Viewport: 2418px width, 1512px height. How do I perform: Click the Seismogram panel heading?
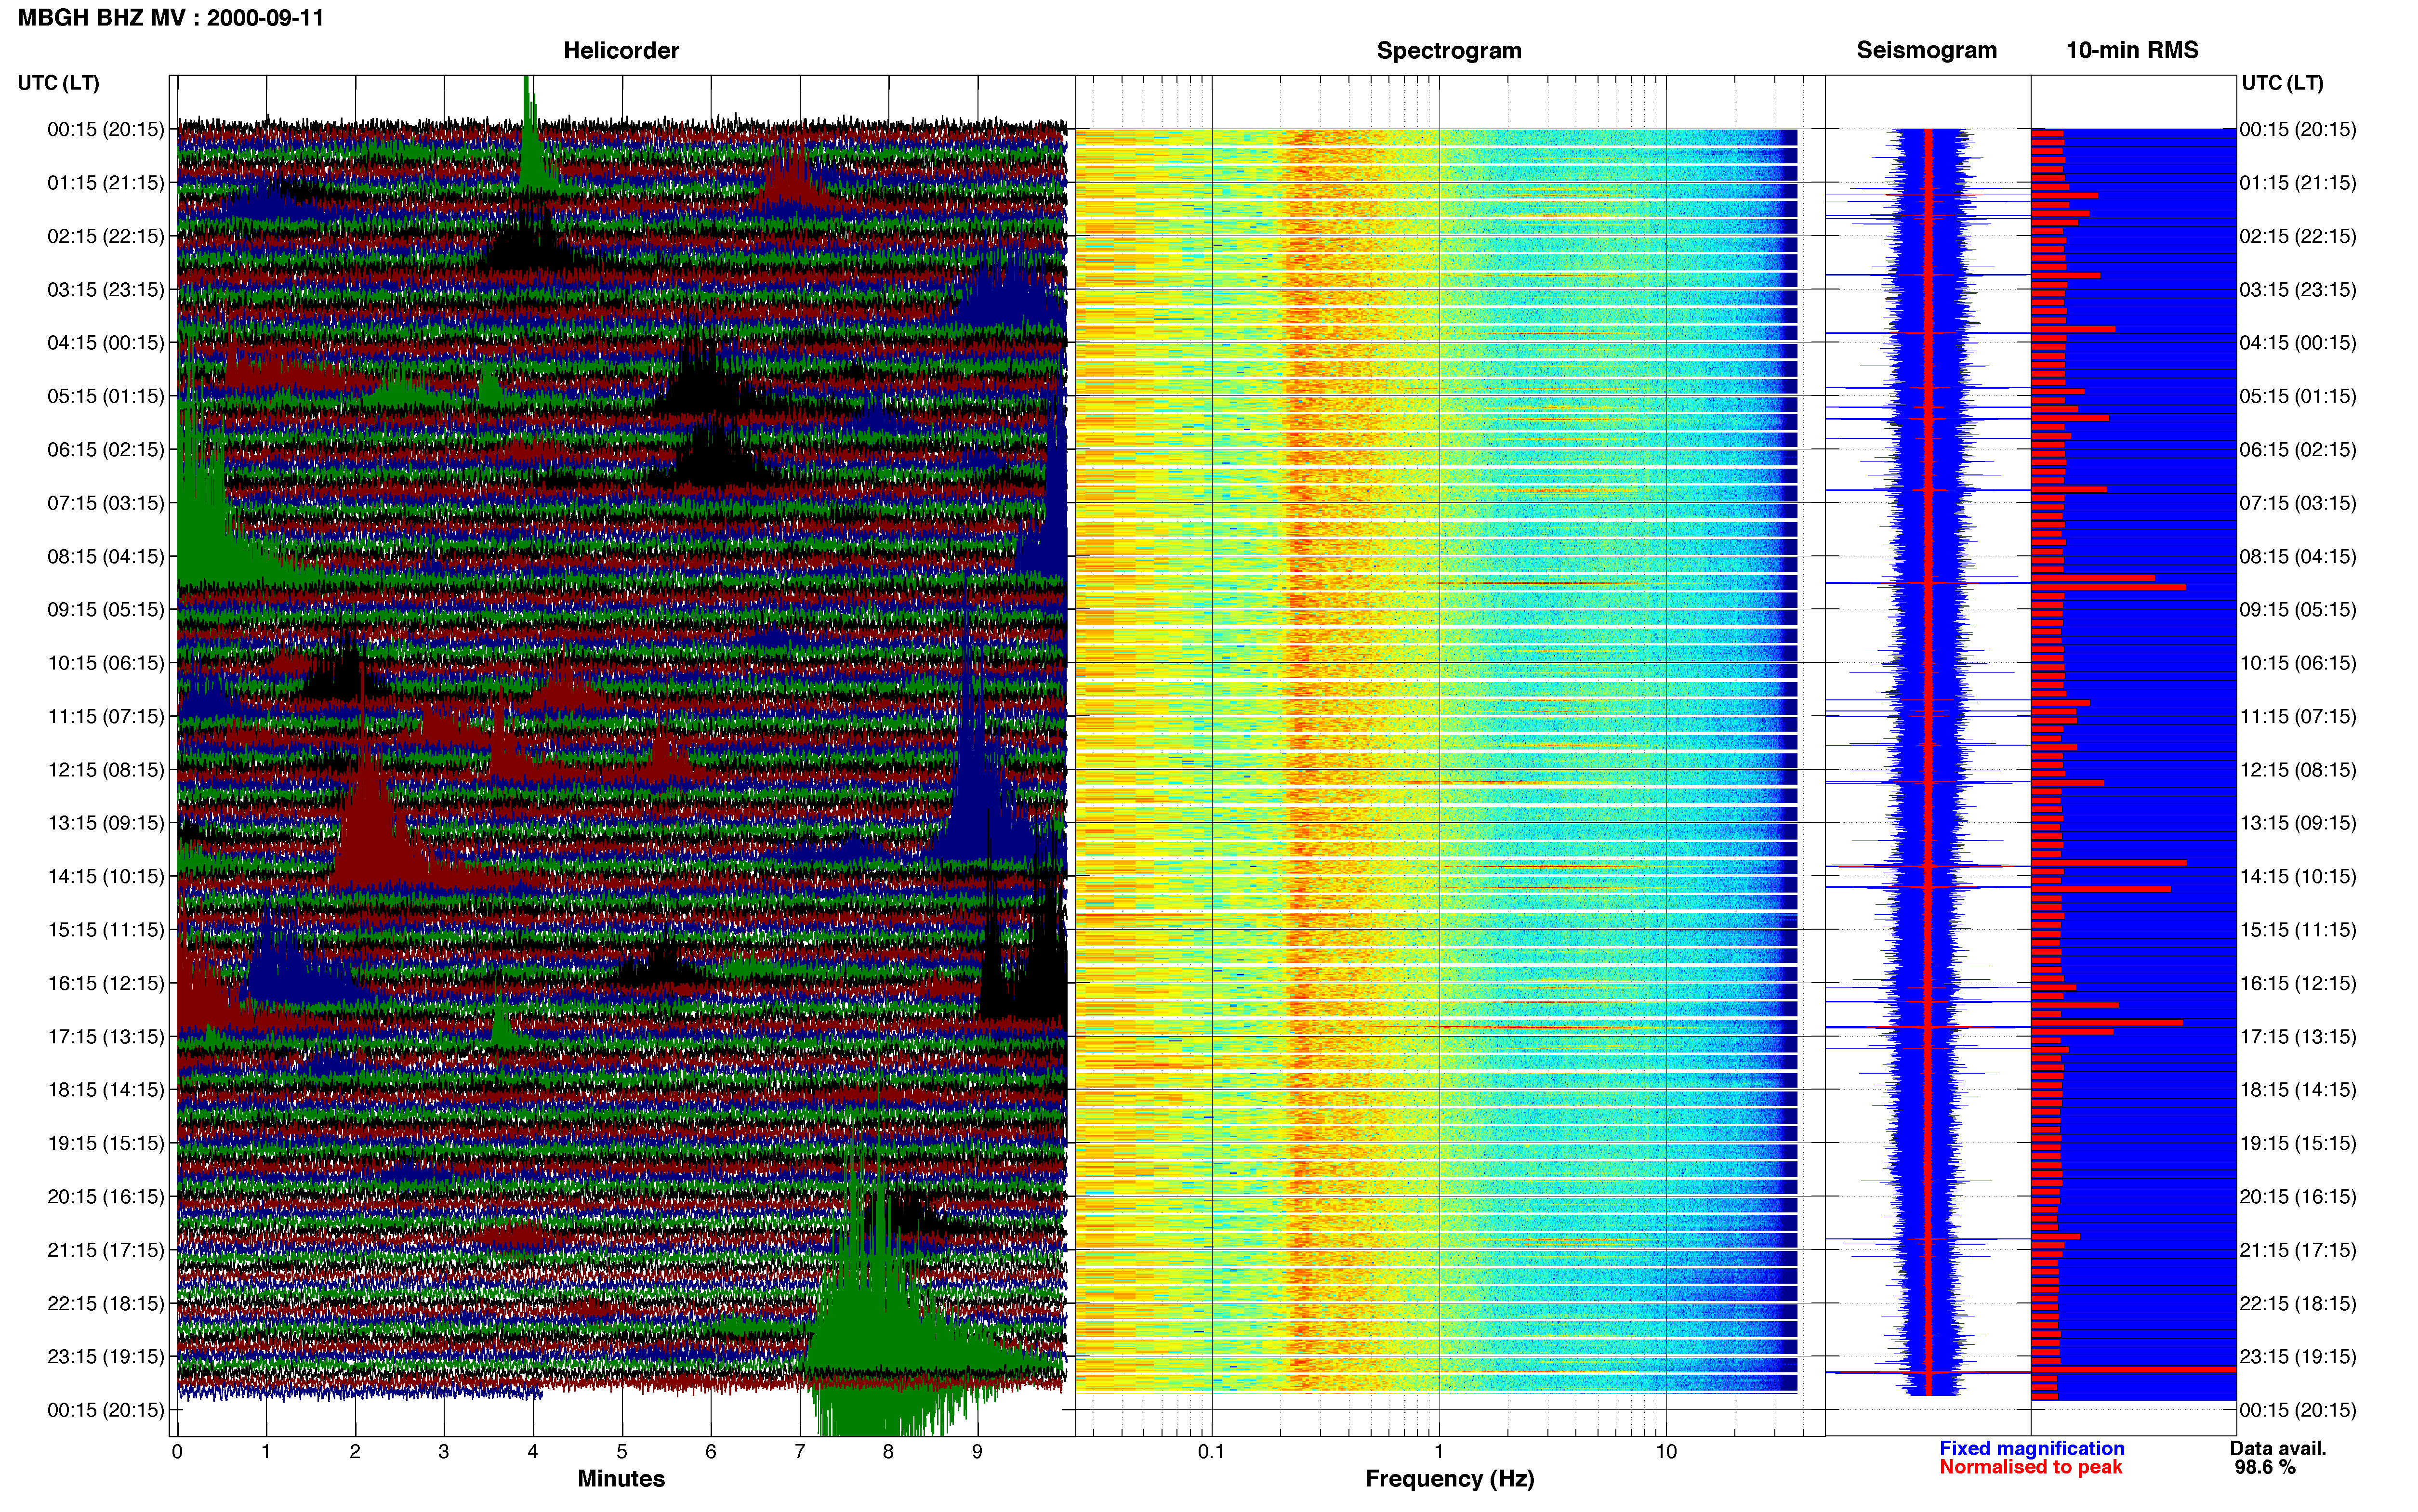click(x=1926, y=50)
